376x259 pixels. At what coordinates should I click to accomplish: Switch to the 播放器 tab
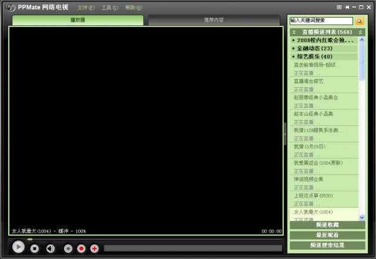pyautogui.click(x=78, y=20)
